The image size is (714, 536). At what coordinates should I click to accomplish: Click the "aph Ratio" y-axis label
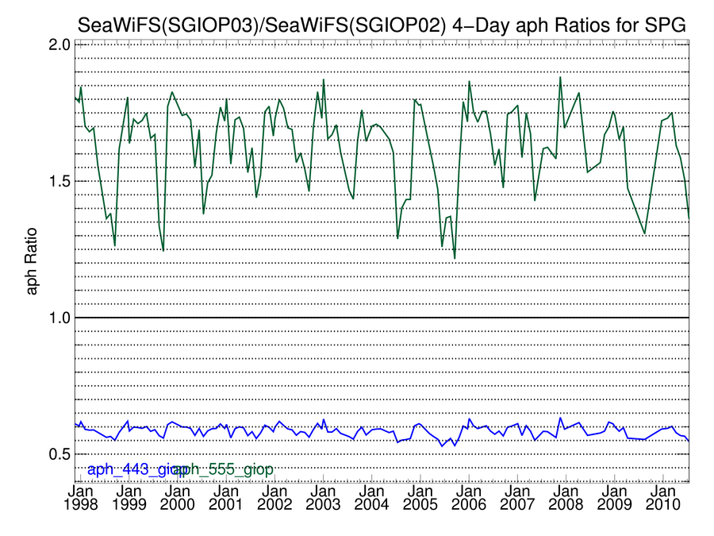pyautogui.click(x=31, y=261)
